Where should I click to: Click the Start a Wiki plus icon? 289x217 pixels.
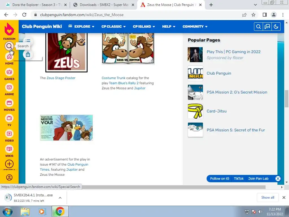pyautogui.click(x=9, y=164)
